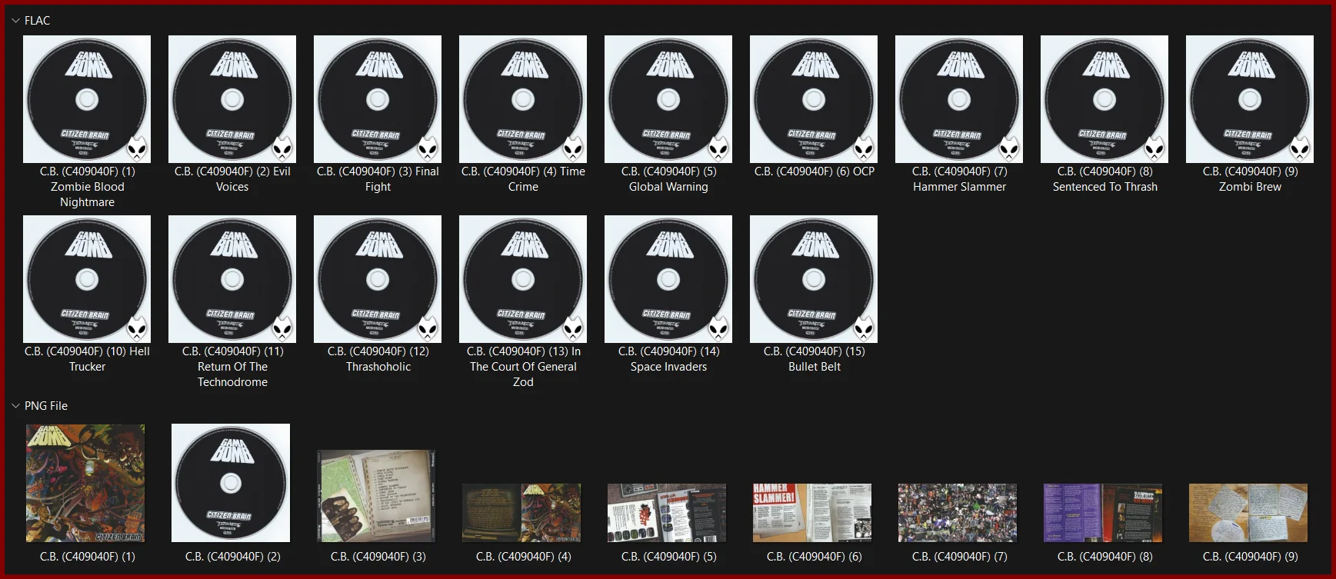Viewport: 1336px width, 579px height.
Task: Select the album cover art PNG thumbnail
Action: tap(85, 483)
